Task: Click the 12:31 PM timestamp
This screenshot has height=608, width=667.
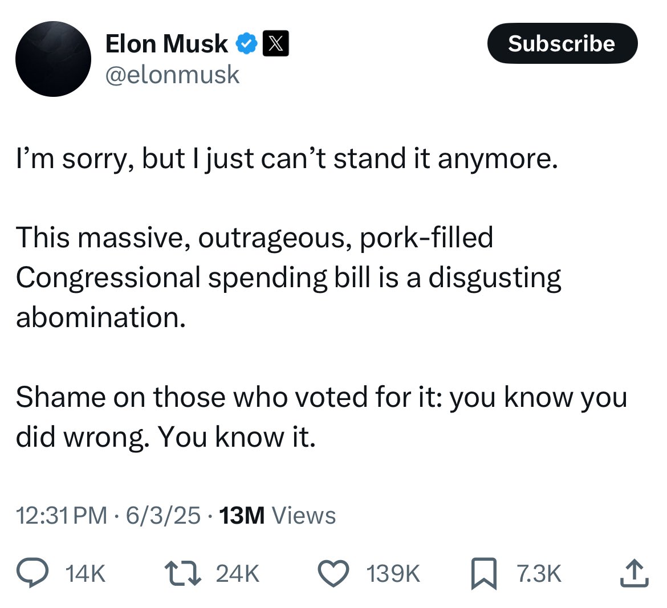Action: click(62, 515)
